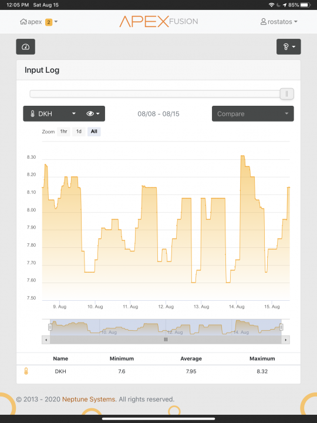Select the All zoom option
This screenshot has height=423, width=317.
point(94,132)
